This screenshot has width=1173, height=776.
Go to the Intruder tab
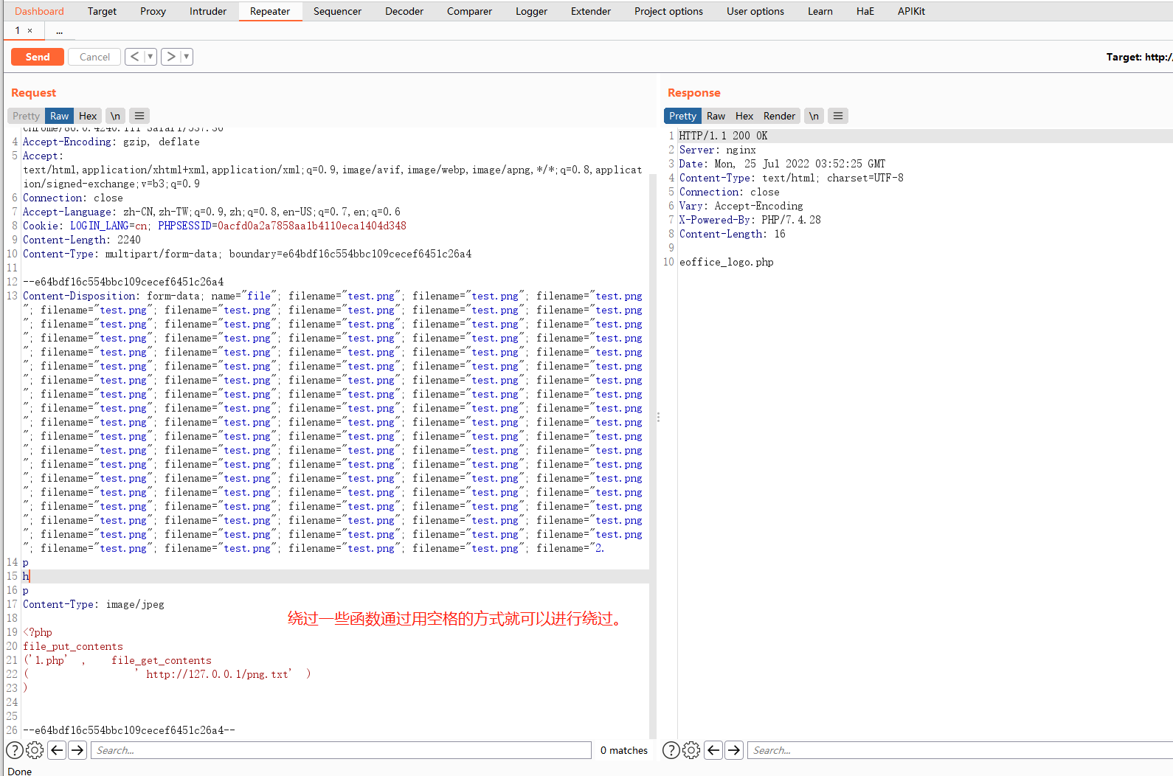tap(208, 11)
